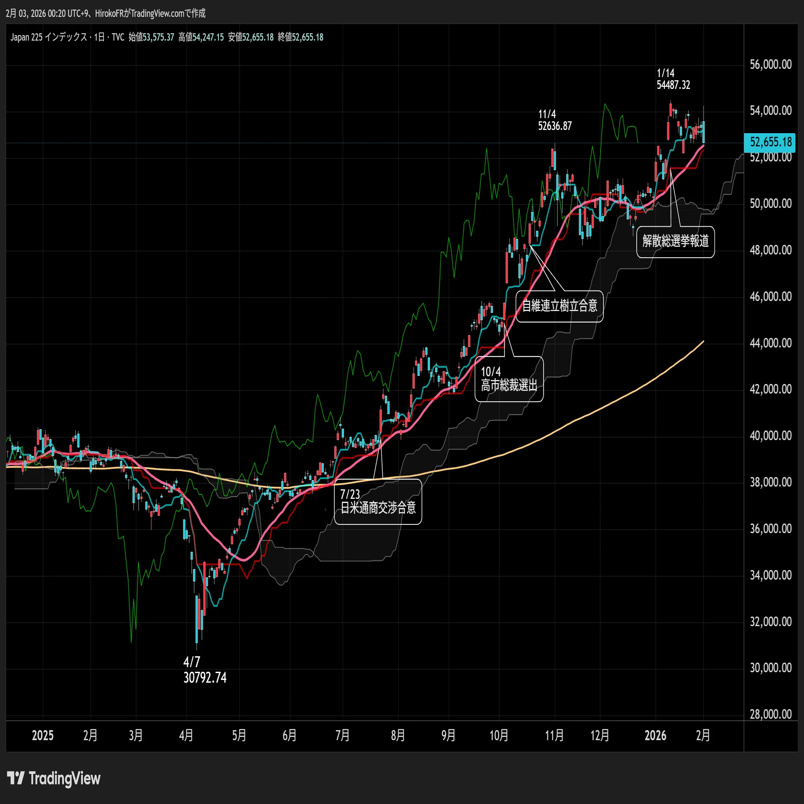Click the 36,000.00 price axis label
The width and height of the screenshot is (804, 804).
coord(771,529)
